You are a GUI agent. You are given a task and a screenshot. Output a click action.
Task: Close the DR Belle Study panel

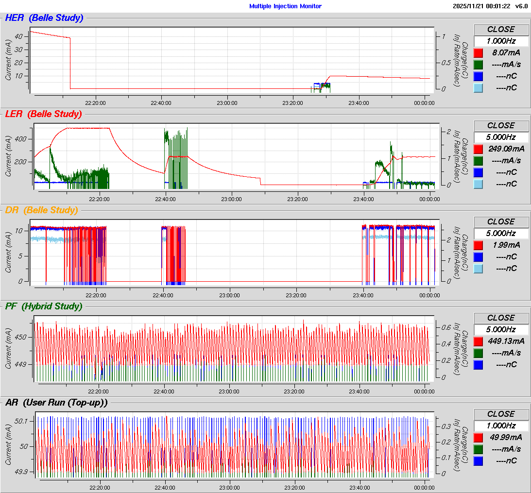[x=501, y=222]
